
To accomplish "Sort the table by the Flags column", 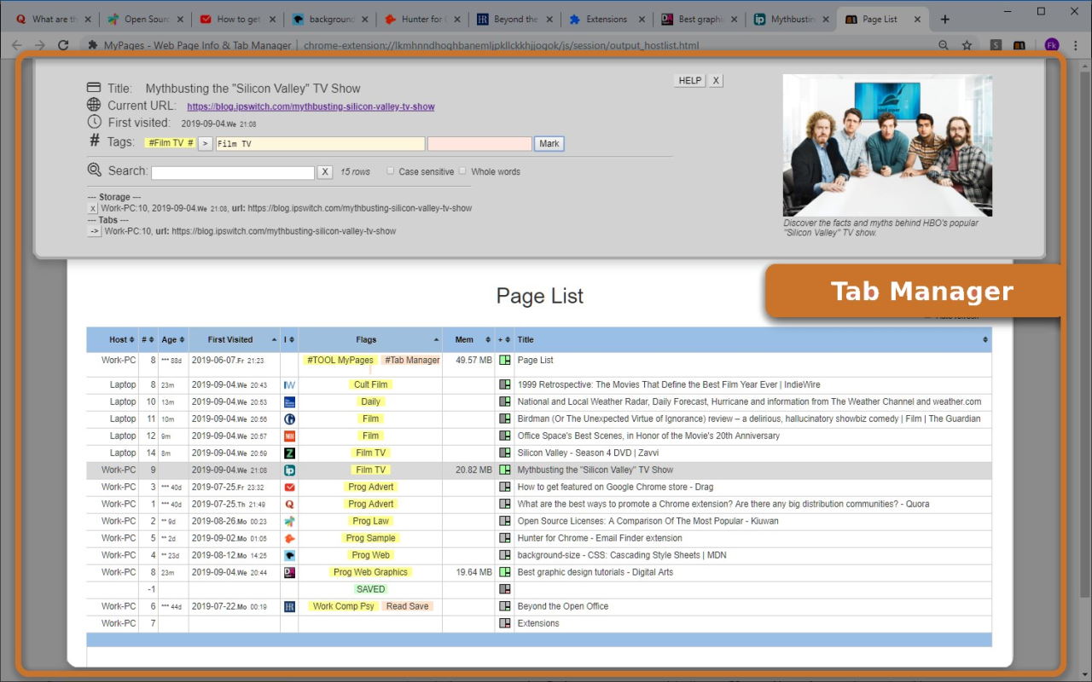I will [x=370, y=339].
